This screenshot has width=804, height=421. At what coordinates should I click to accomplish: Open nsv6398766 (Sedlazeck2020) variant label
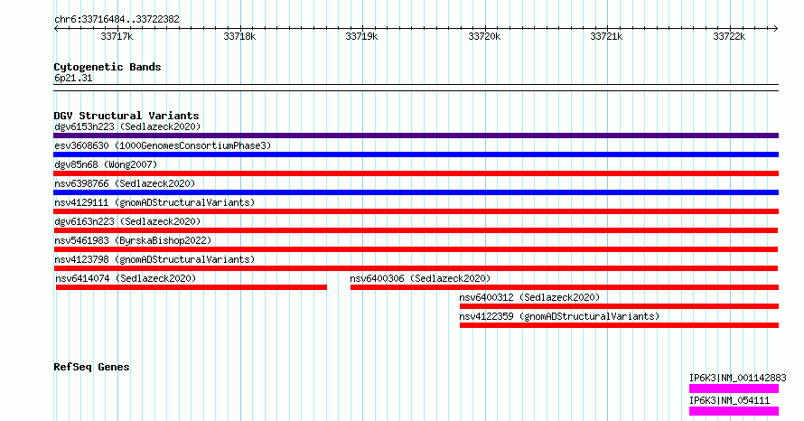[125, 183]
